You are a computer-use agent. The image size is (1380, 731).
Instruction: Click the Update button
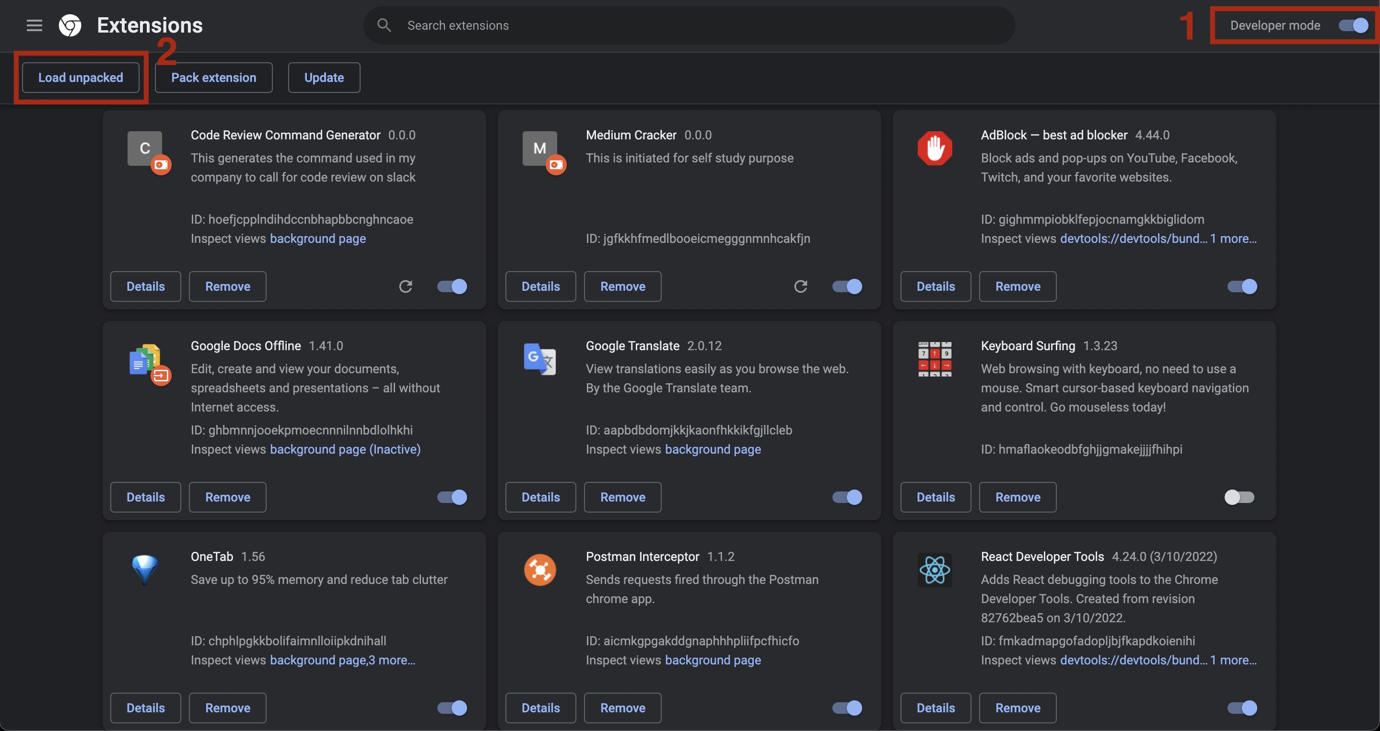tap(324, 78)
